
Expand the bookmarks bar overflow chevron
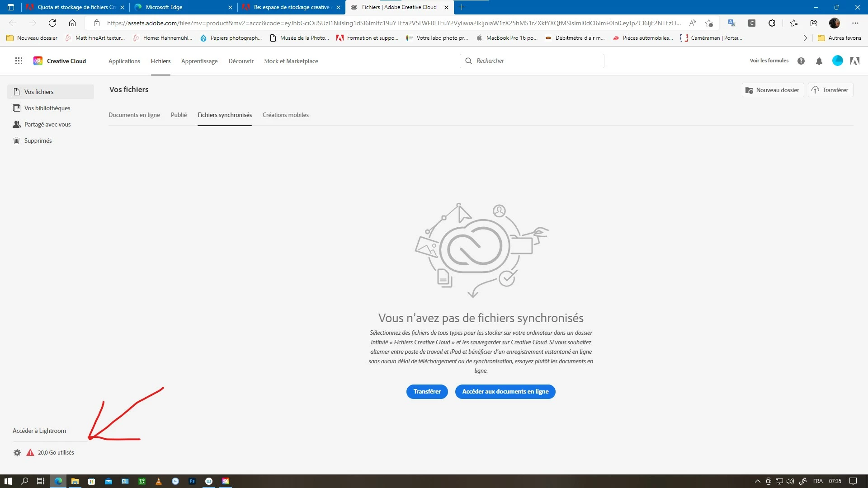point(805,38)
